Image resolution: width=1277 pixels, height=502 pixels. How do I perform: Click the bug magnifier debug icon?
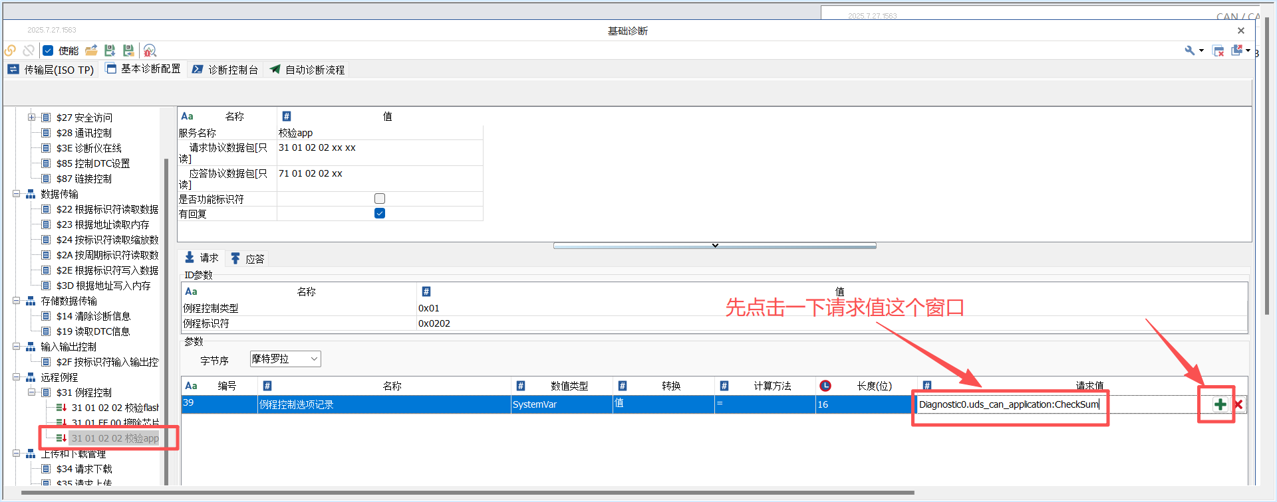click(150, 50)
